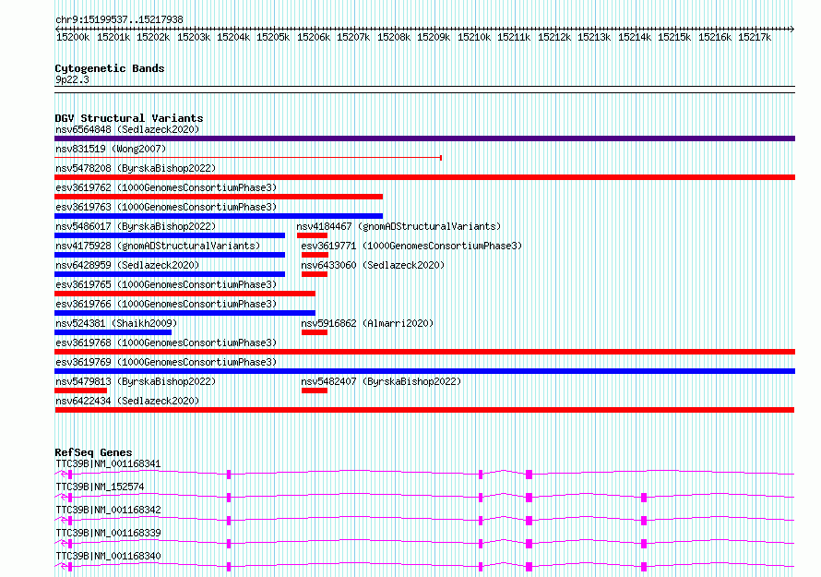821x577 pixels.
Task: Select the short red nsv5479813 bar
Action: 80,391
